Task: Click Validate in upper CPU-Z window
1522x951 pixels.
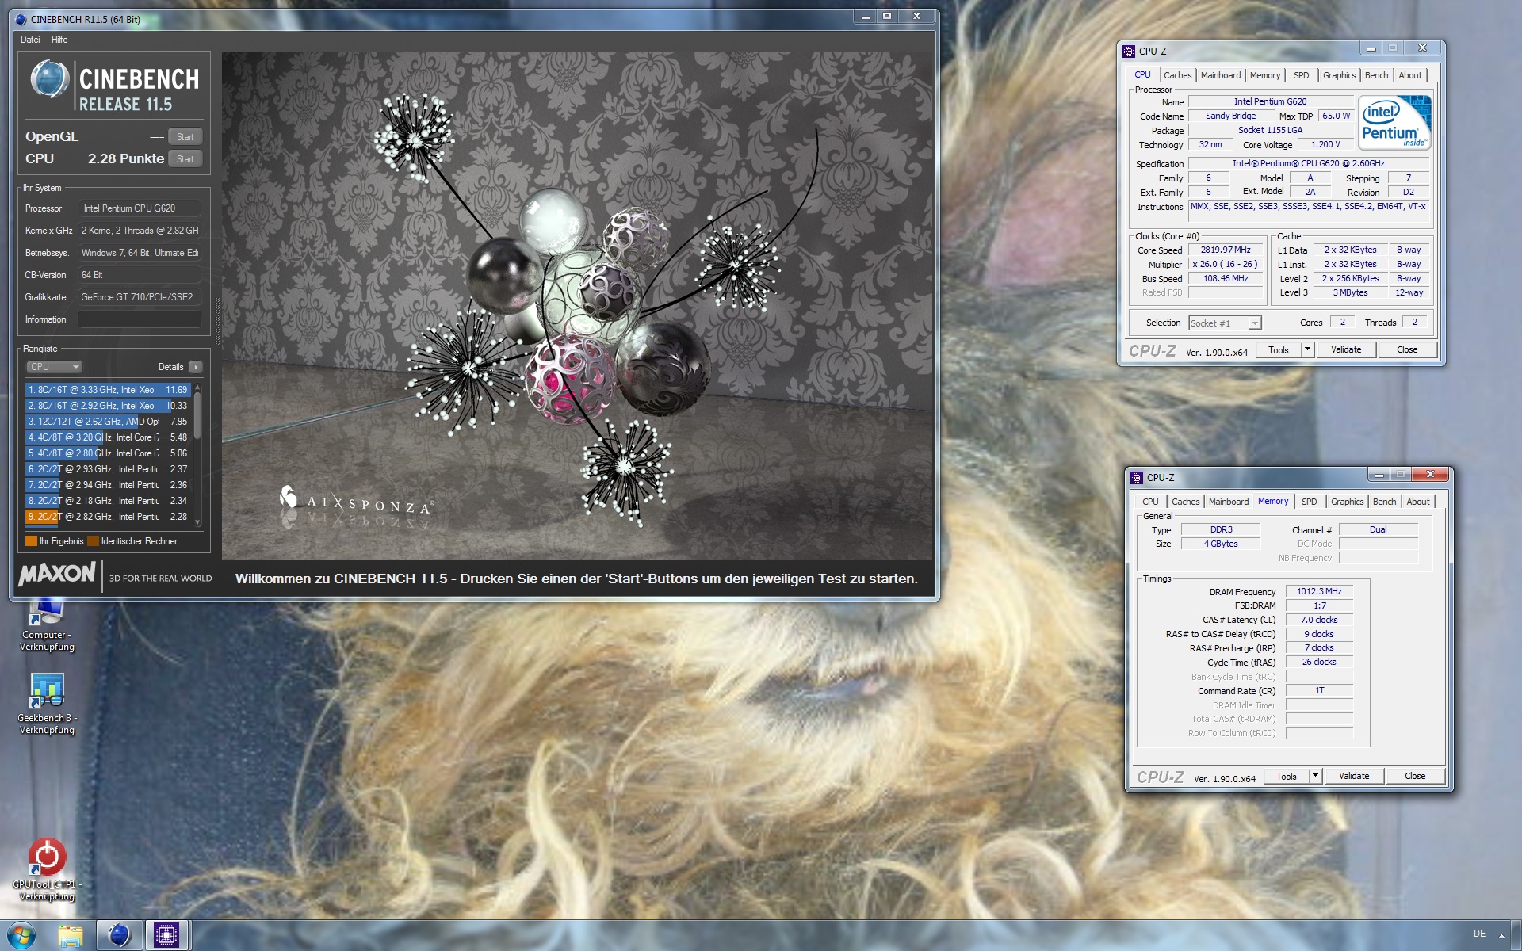Action: (x=1346, y=349)
